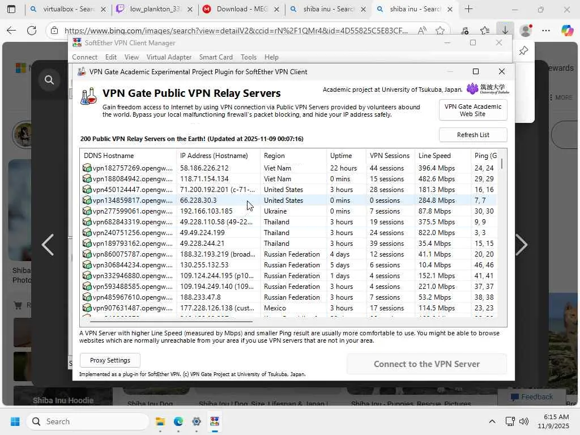Open the Tools menu
The image size is (580, 435).
pos(249,57)
